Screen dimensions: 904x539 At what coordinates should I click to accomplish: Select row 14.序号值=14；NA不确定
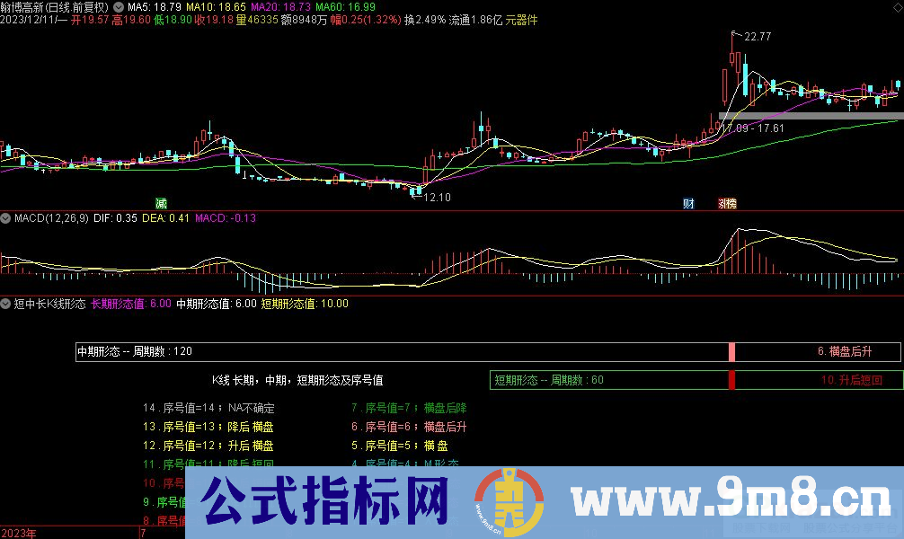coord(208,408)
